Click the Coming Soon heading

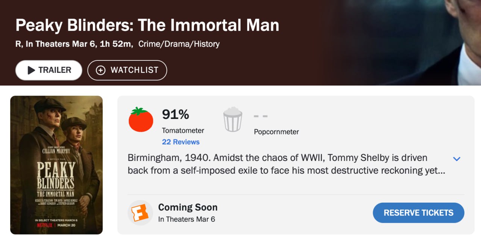click(188, 207)
